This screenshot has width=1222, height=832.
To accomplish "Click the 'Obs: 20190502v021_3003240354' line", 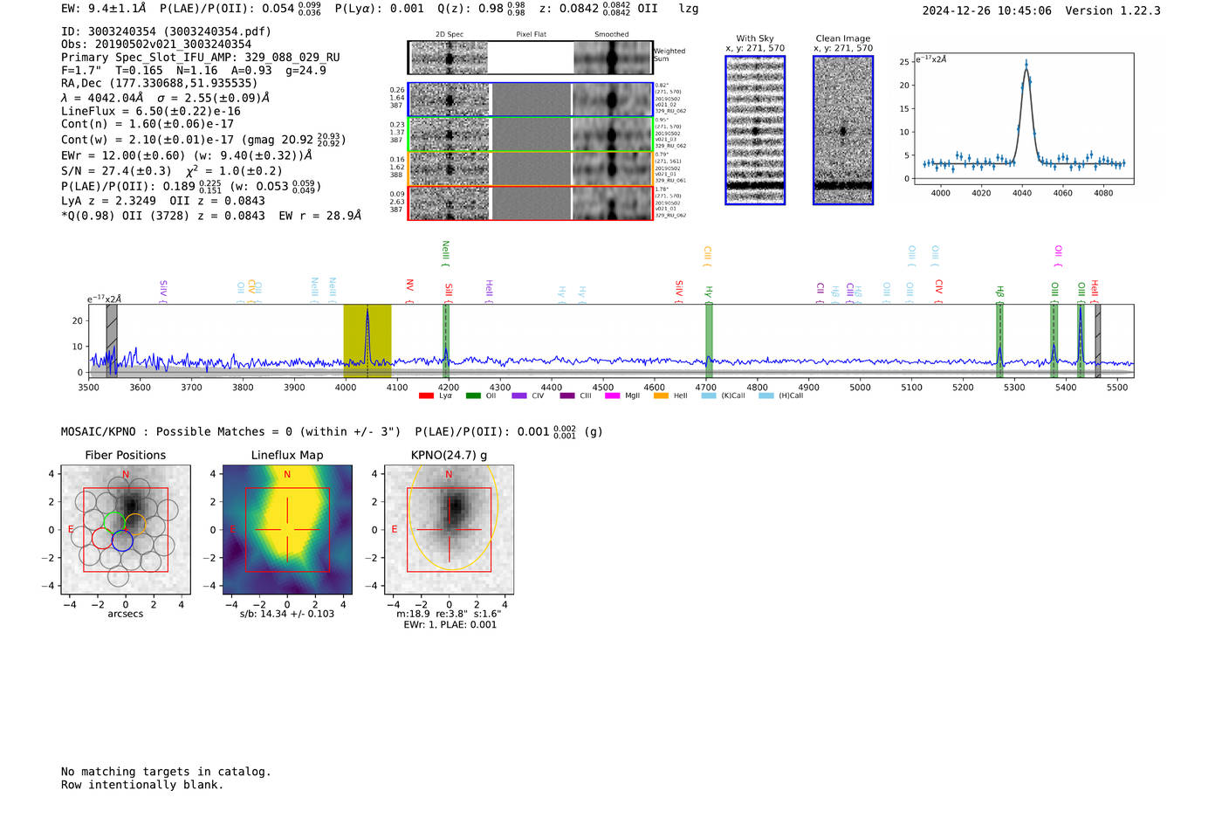I will (x=156, y=45).
